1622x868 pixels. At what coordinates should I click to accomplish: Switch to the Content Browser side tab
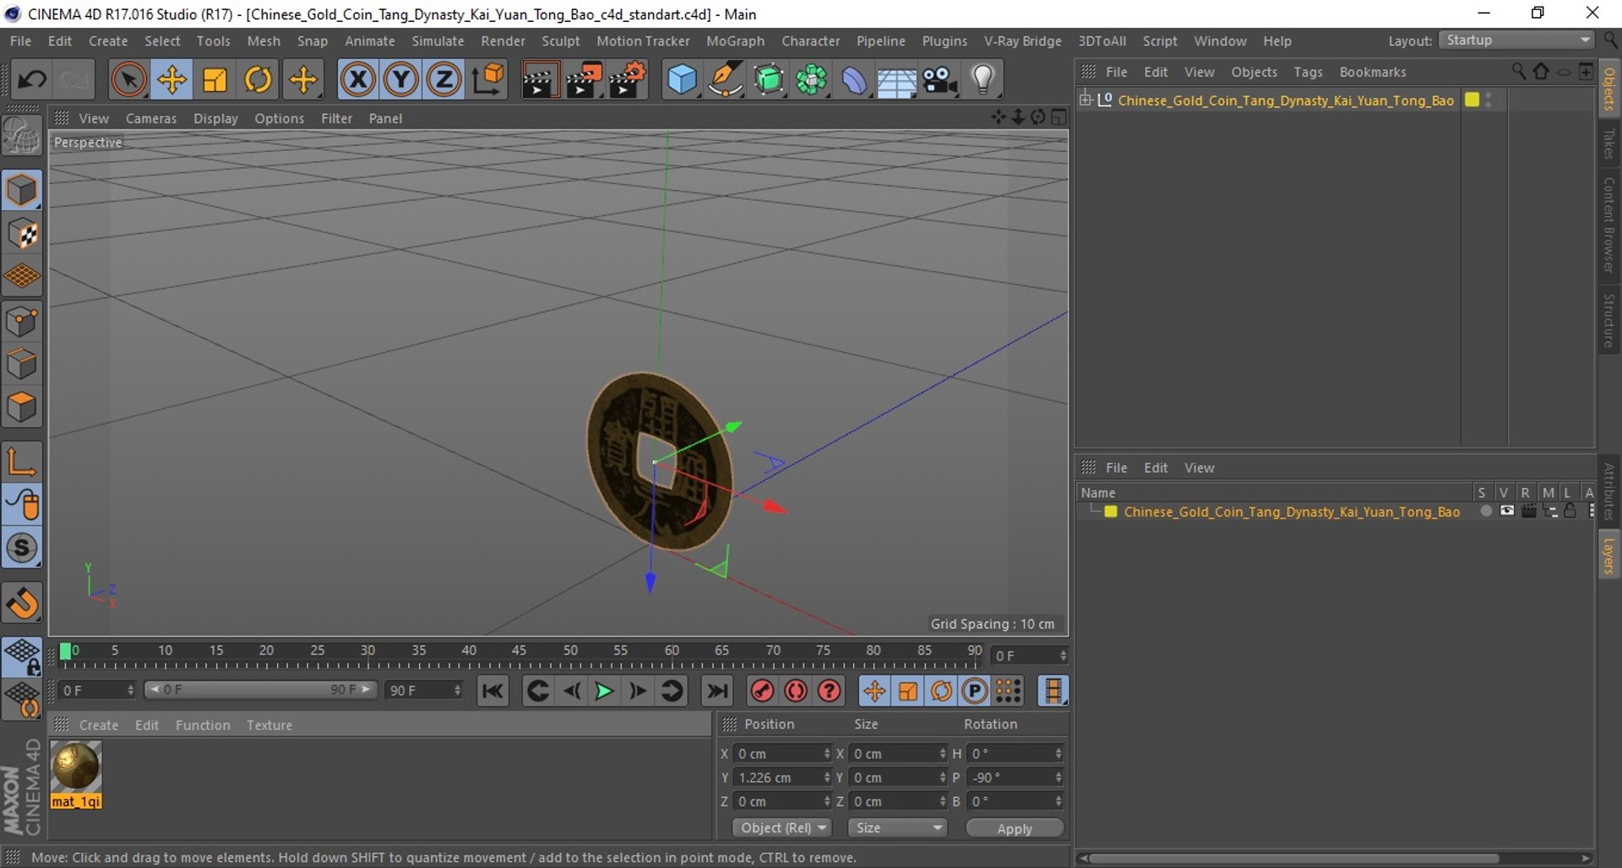click(1609, 225)
